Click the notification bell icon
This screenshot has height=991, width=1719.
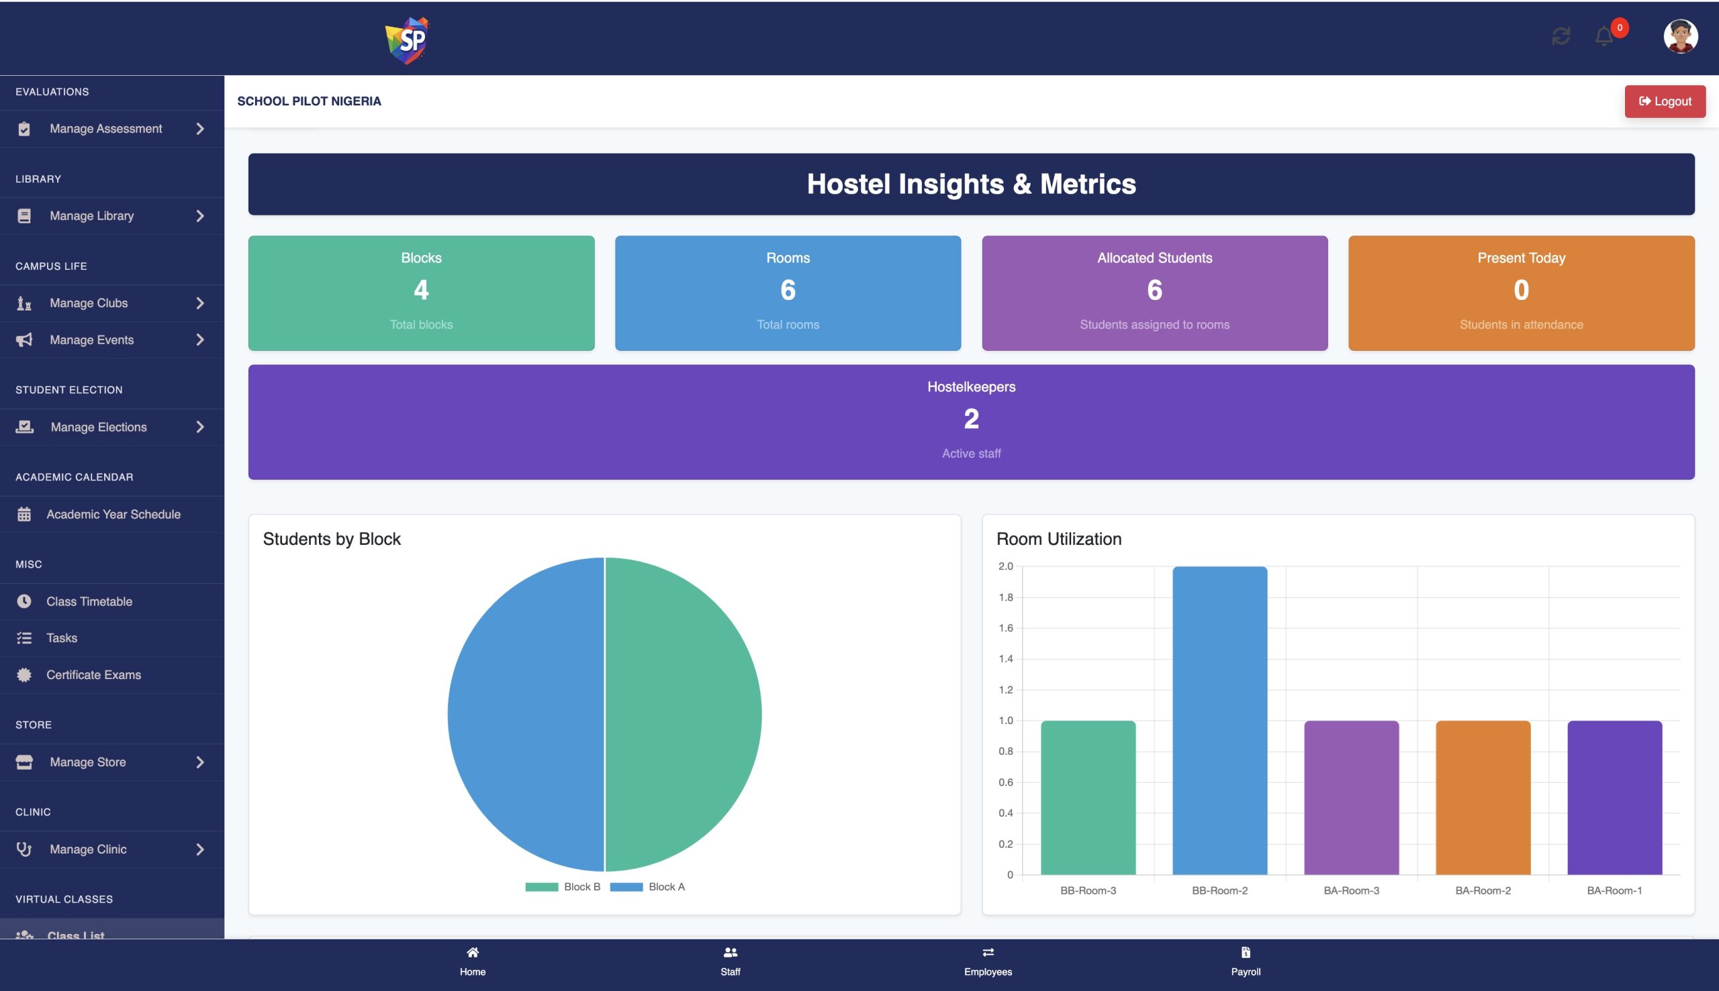1604,36
